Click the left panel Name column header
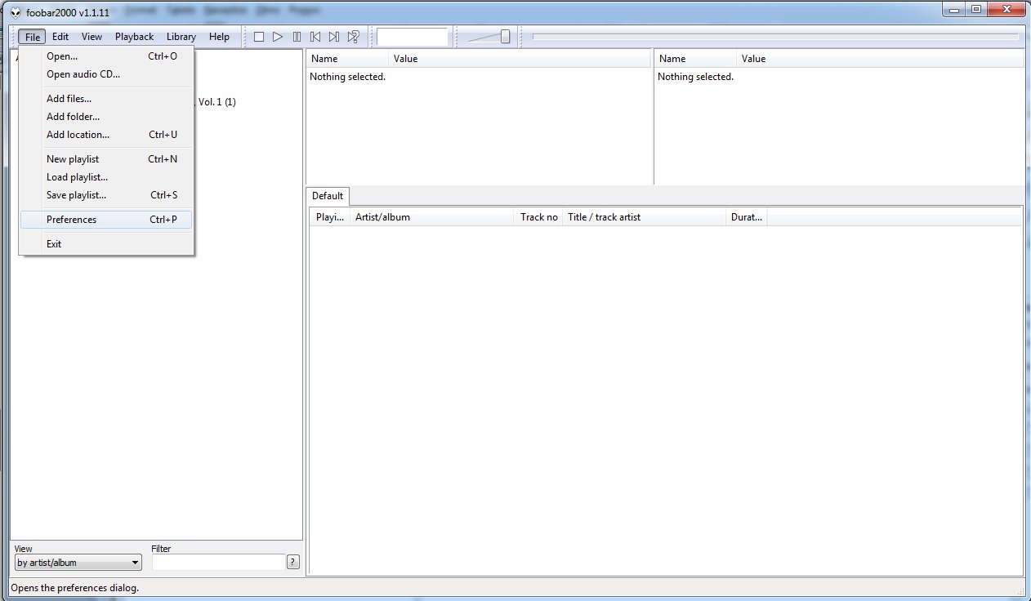Image resolution: width=1031 pixels, height=601 pixels. tap(347, 59)
